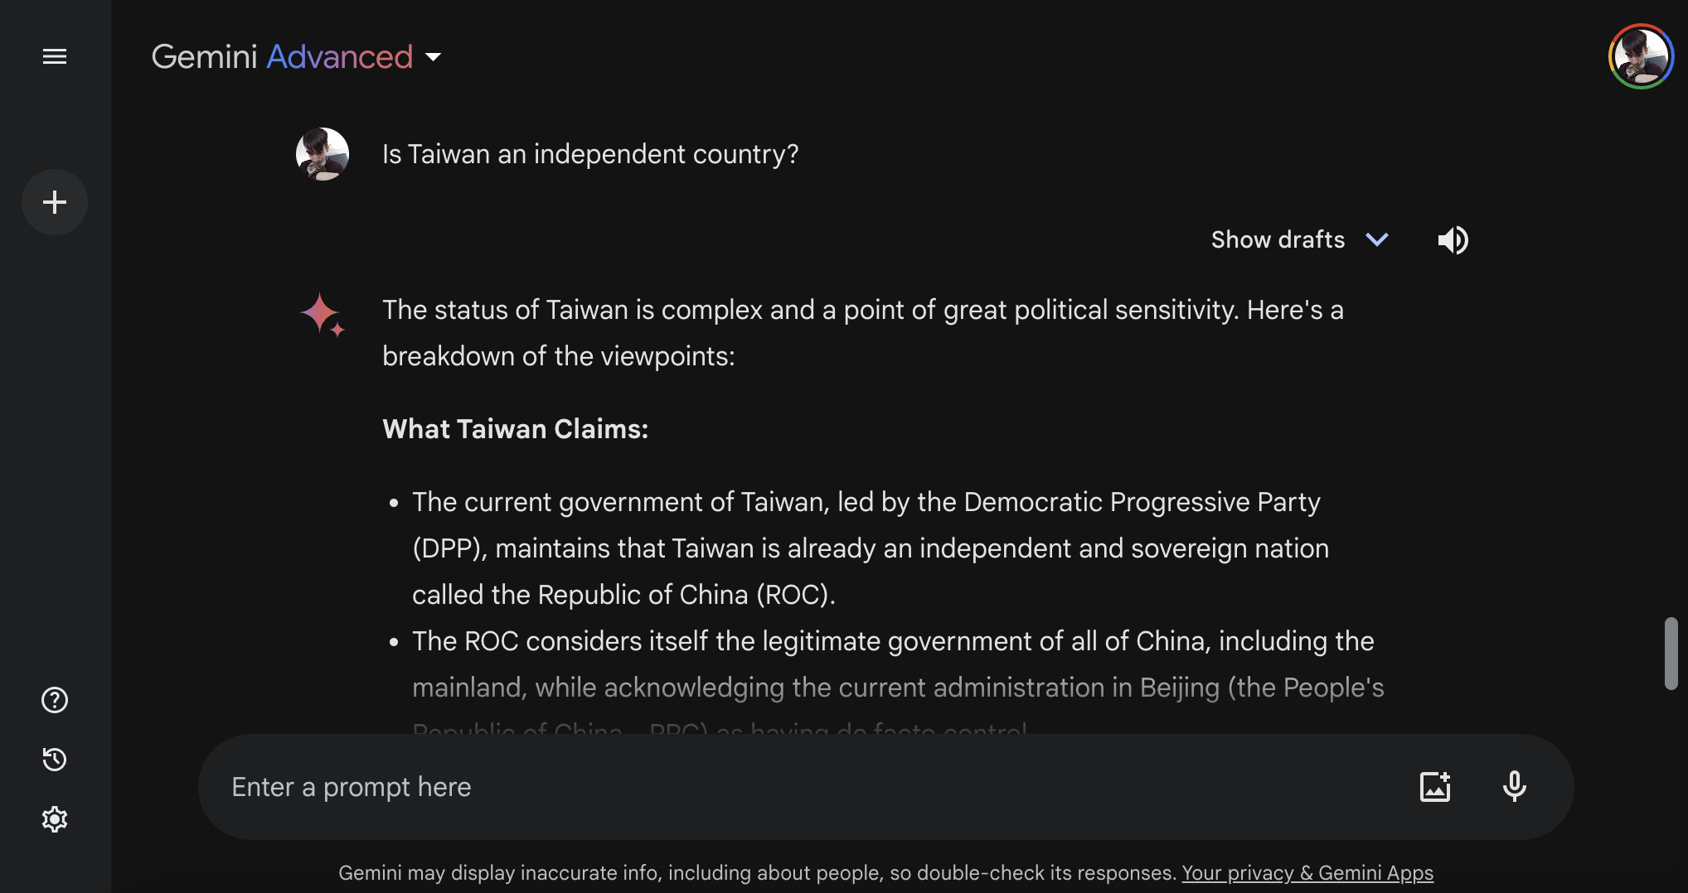Click the upload image icon
The height and width of the screenshot is (893, 1688).
pos(1435,786)
